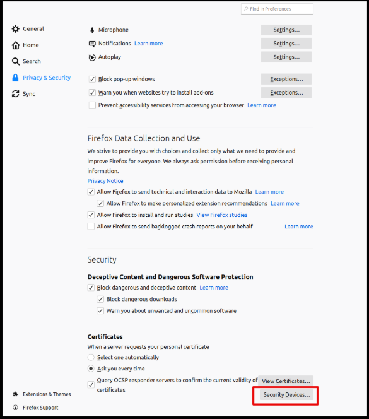
Task: Uncheck Block dangerous downloads
Action: pyautogui.click(x=100, y=299)
